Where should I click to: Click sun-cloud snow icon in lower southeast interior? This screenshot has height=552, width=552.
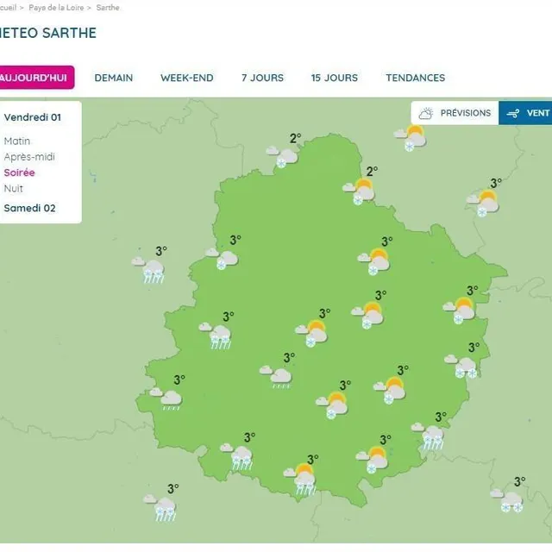pos(372,460)
